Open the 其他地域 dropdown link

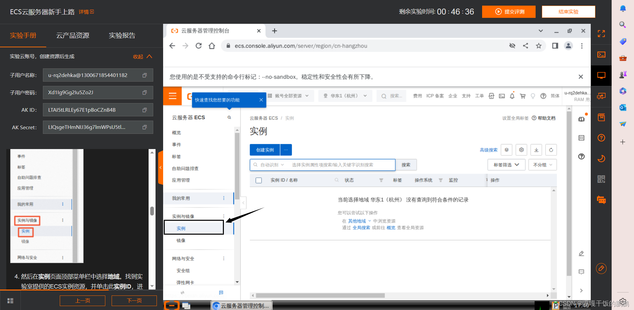(359, 221)
